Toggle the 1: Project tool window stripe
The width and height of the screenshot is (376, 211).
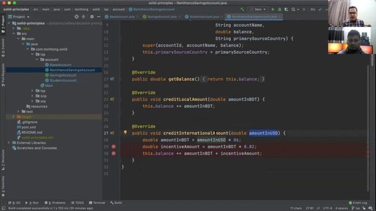[x=3, y=25]
